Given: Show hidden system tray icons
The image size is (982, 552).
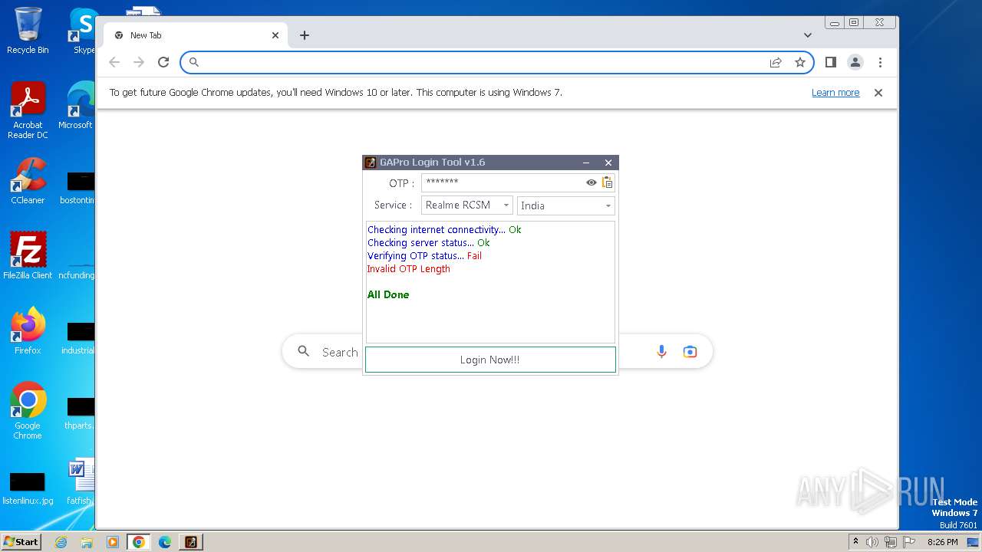Looking at the screenshot, I should (855, 542).
